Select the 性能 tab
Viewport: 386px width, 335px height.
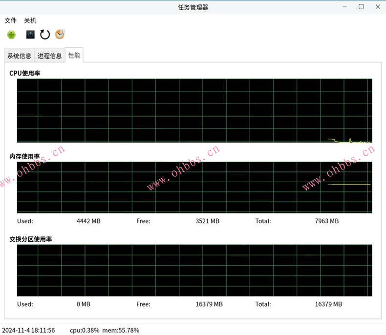(74, 55)
